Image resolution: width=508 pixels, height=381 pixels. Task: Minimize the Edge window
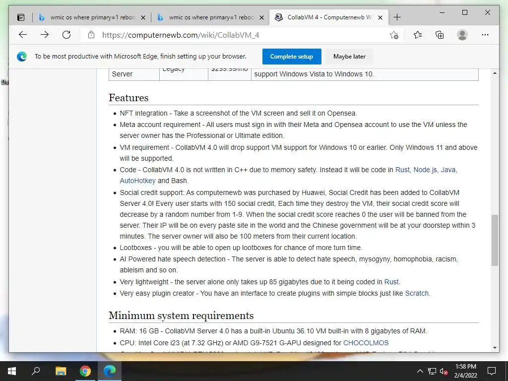tap(442, 12)
